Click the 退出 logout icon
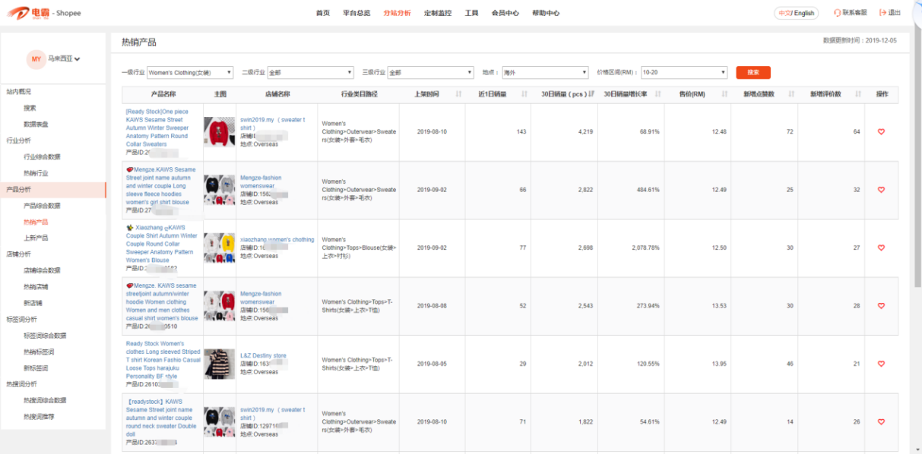Image resolution: width=922 pixels, height=454 pixels. [x=882, y=13]
